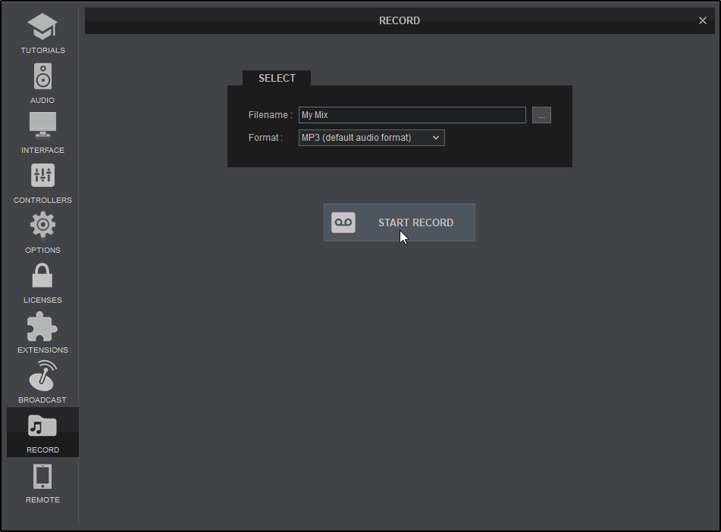This screenshot has height=532, width=721.
Task: Expand the Format dropdown showing MP3
Action: 364,138
